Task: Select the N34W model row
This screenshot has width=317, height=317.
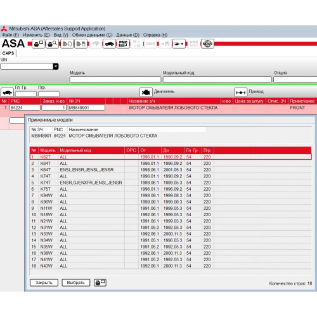Action: [171, 240]
